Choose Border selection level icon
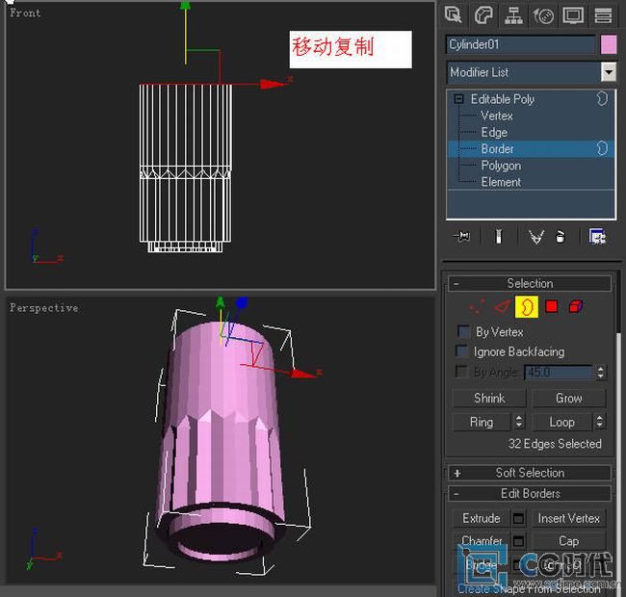 (x=526, y=306)
